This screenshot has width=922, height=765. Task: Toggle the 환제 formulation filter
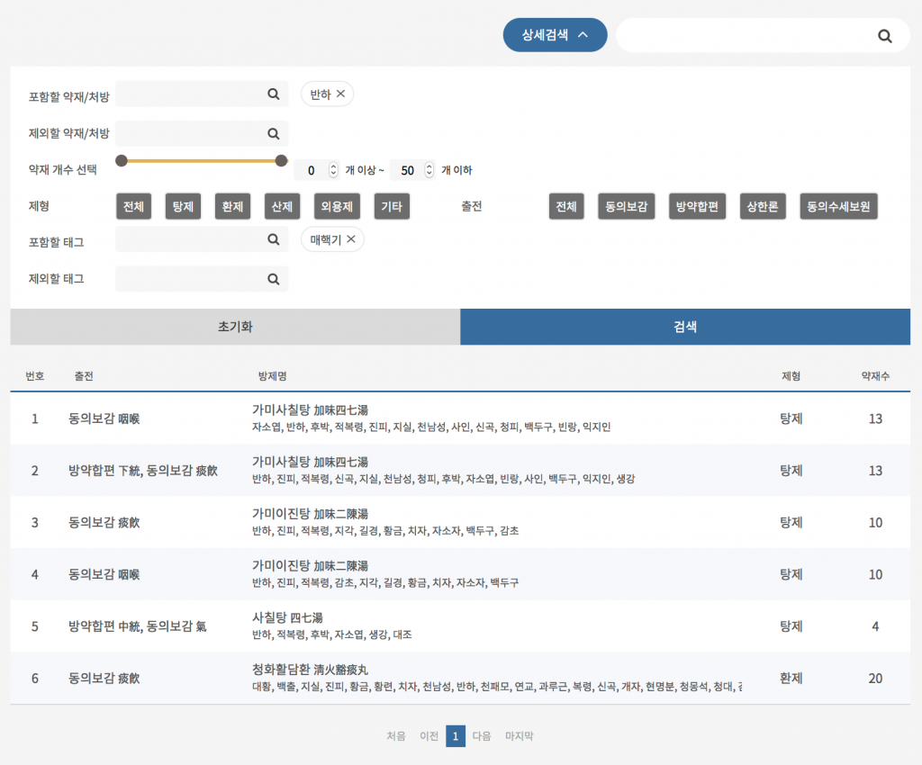coord(232,206)
